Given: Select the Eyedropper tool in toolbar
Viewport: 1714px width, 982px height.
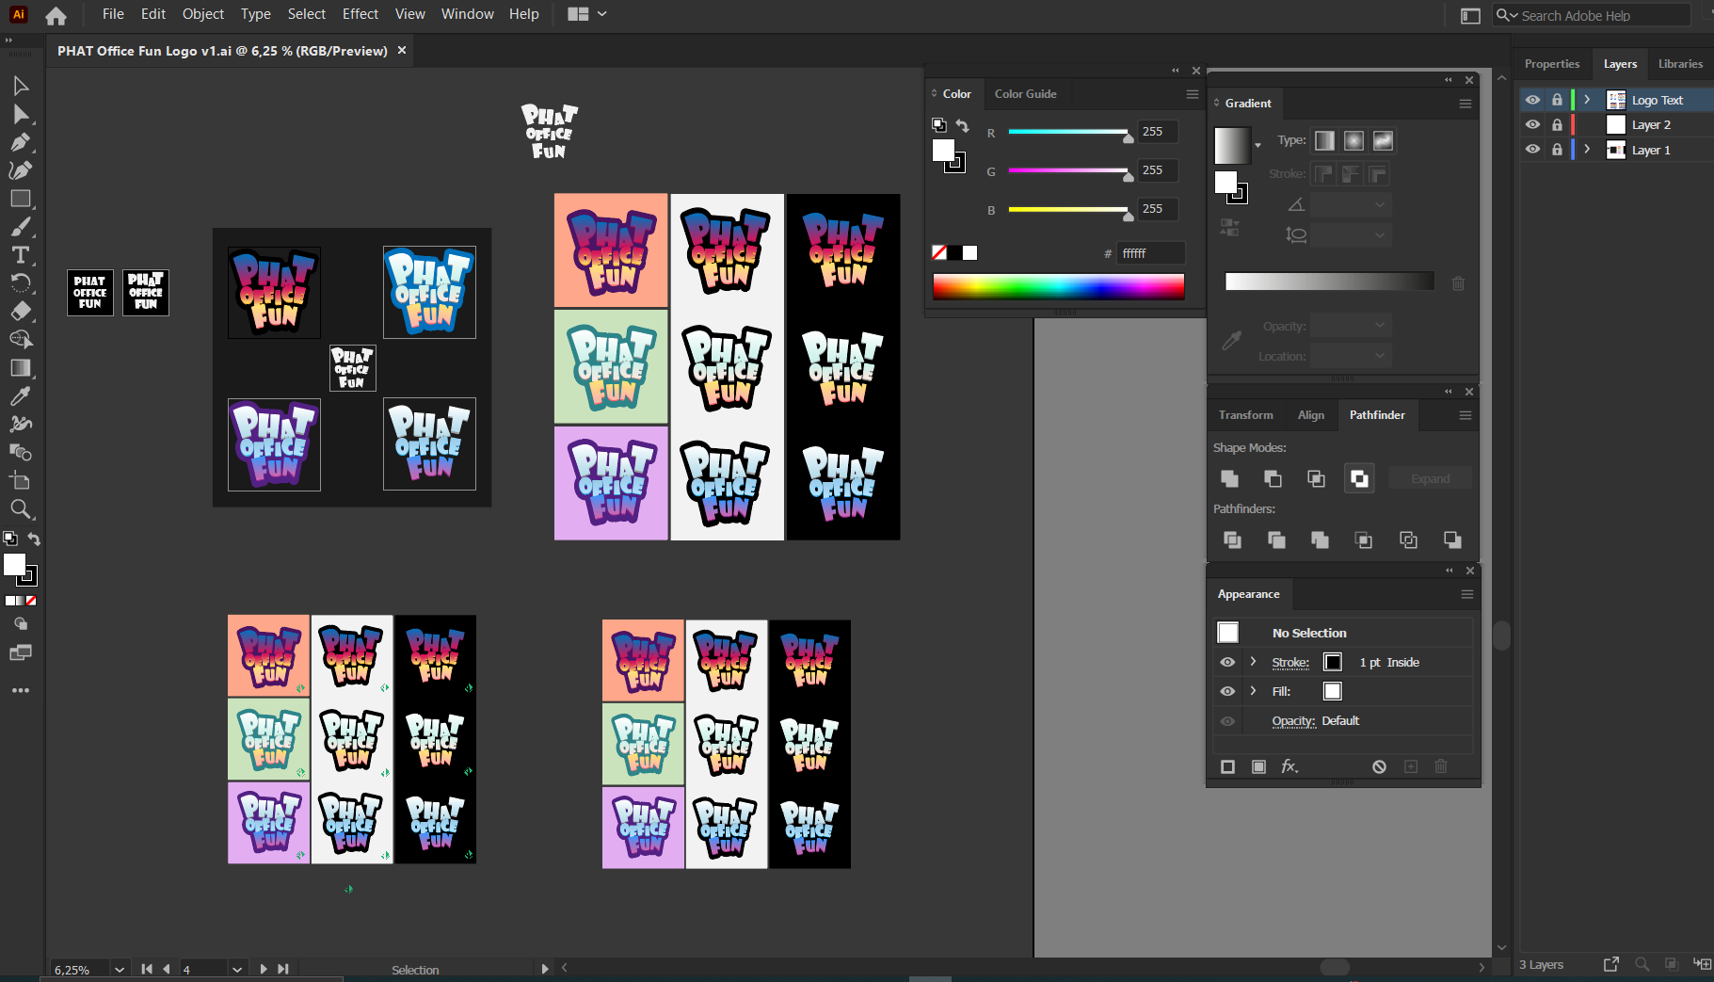Looking at the screenshot, I should 21,395.
